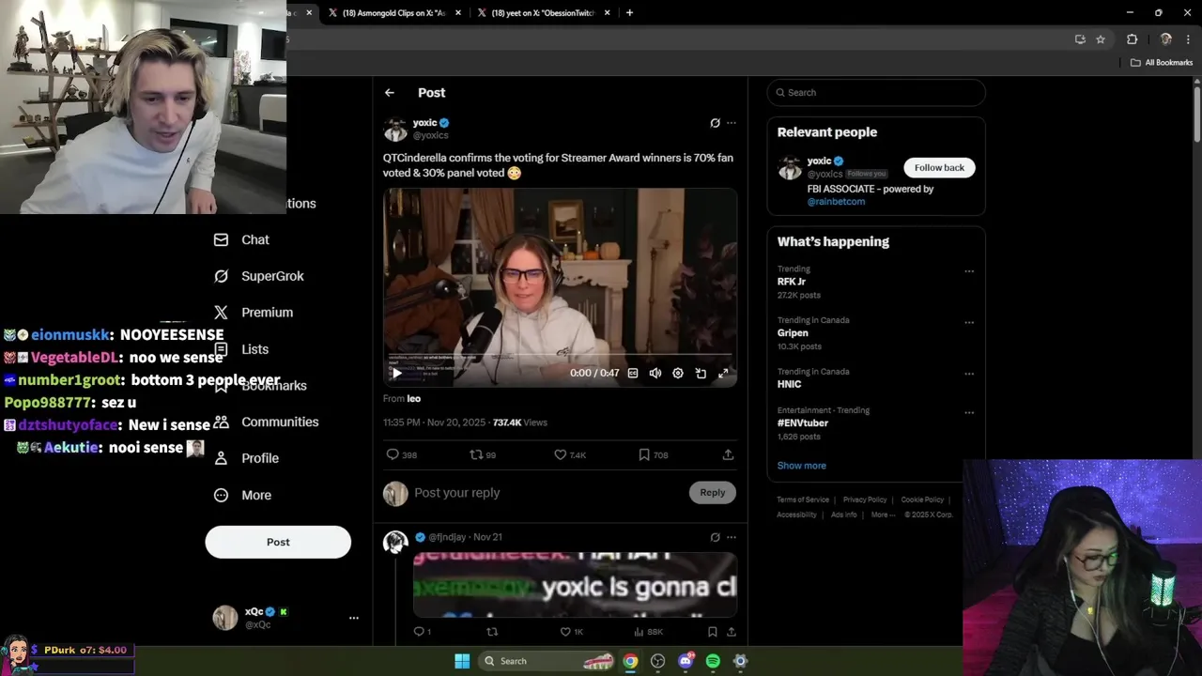Screen dimensions: 1202x676
Task: Click the Post your reply field
Action: [x=547, y=493]
